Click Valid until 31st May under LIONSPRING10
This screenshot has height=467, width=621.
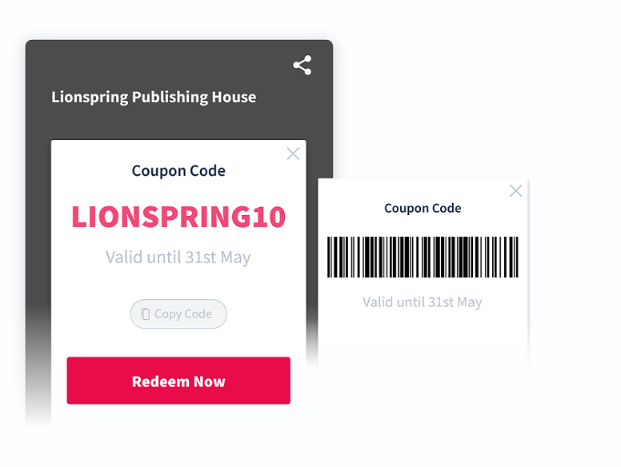178,257
